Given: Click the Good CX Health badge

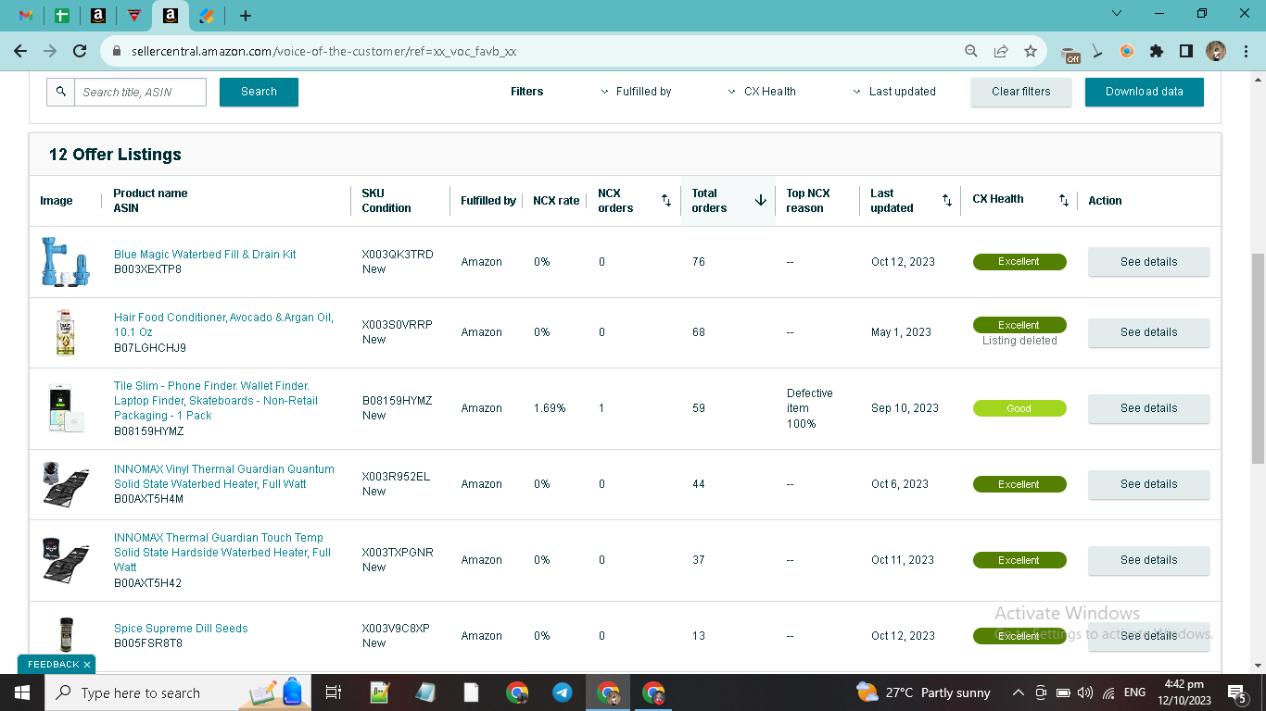Looking at the screenshot, I should [1019, 408].
